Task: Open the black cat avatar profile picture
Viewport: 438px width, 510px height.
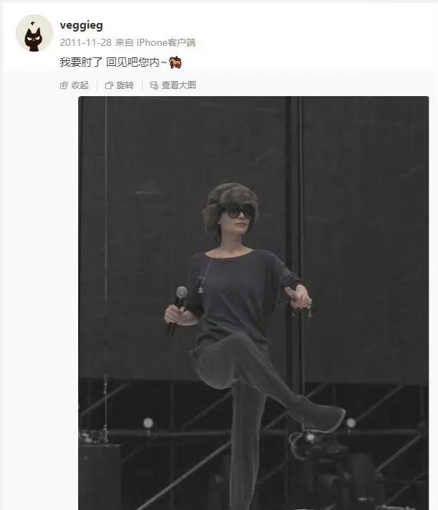Action: pos(34,33)
